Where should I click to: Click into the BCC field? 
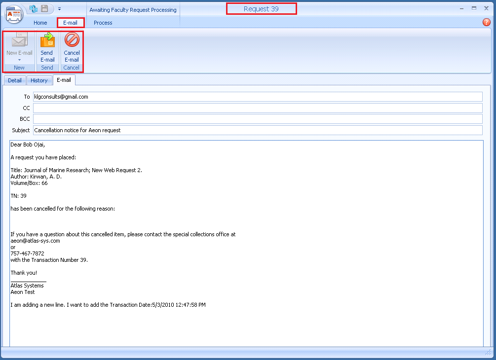(257, 119)
